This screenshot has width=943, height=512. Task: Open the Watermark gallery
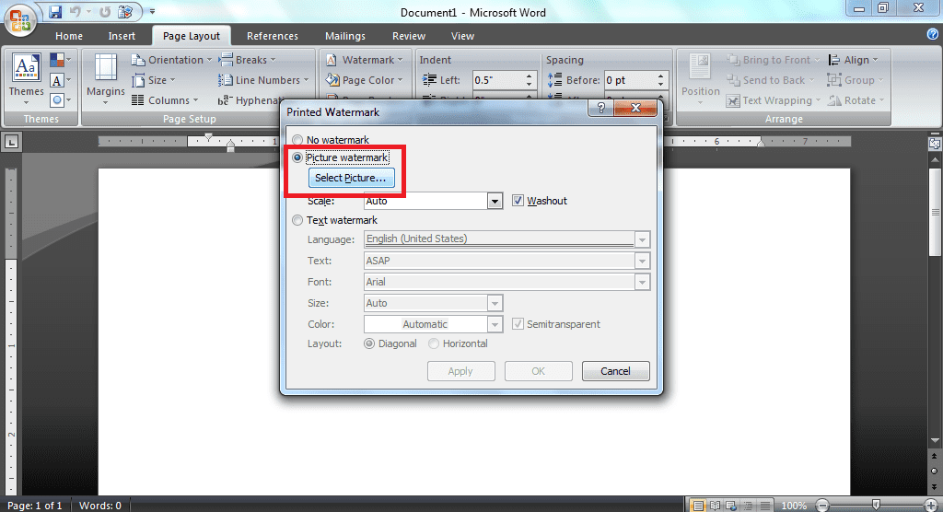tap(365, 60)
